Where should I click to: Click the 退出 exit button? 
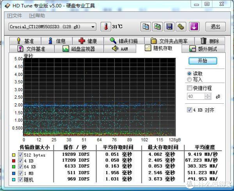click(x=216, y=27)
